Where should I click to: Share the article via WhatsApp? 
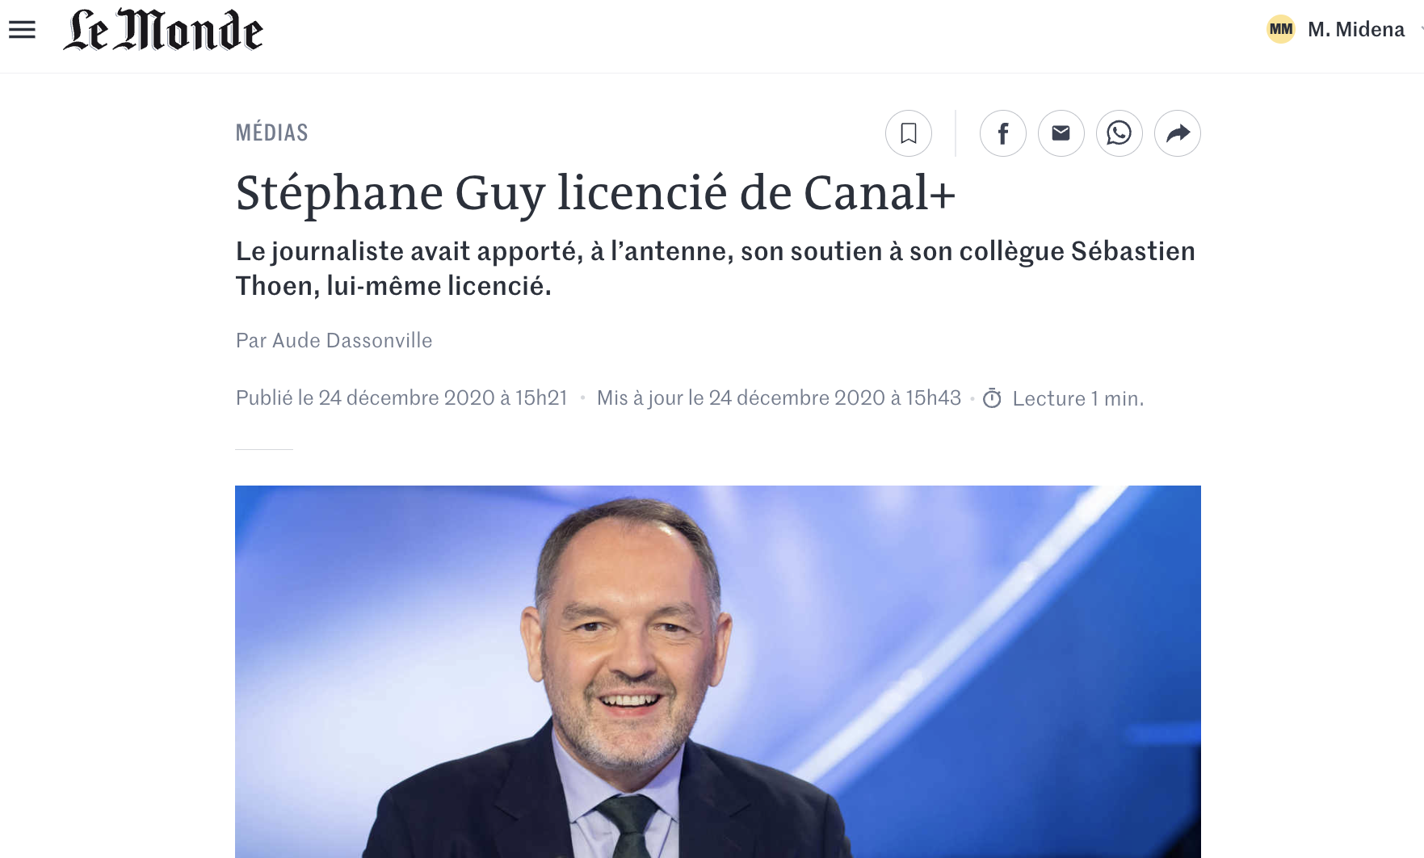tap(1119, 133)
